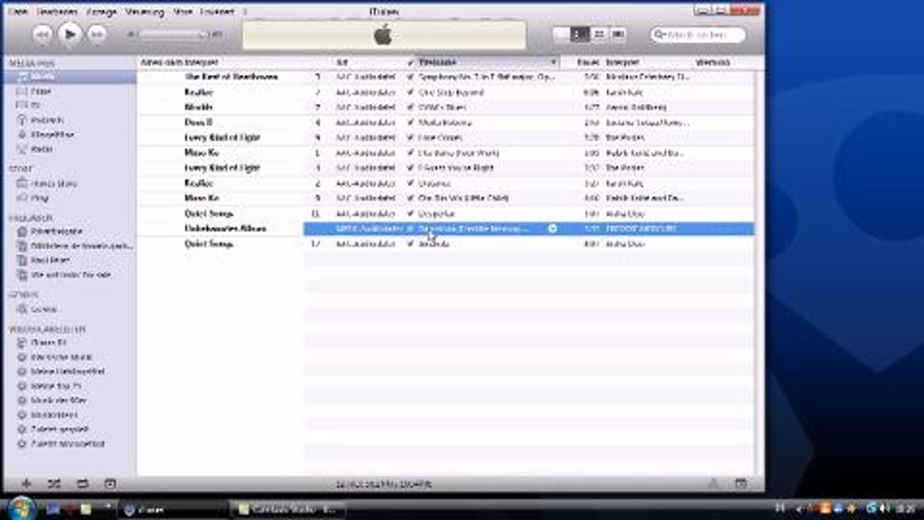
Task: Open the search magnifier options
Action: (x=661, y=34)
